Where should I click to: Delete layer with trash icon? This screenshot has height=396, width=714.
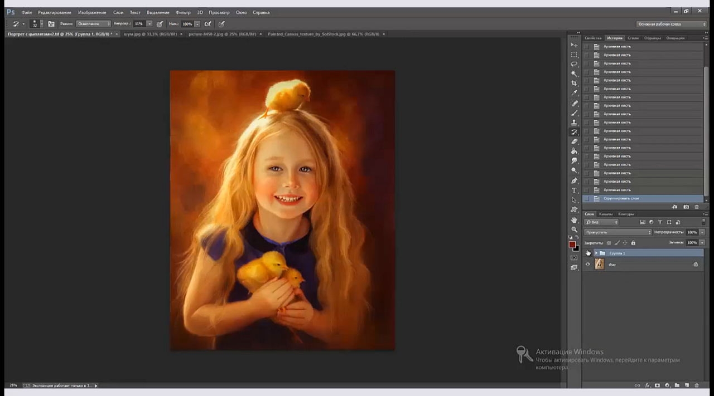[x=697, y=385]
